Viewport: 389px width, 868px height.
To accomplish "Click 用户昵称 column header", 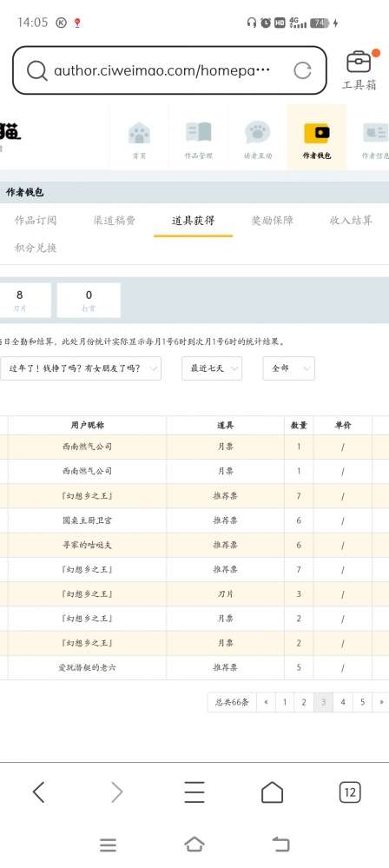I will coord(87,425).
